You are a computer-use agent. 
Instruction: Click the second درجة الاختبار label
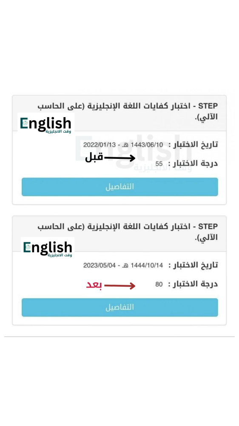(x=193, y=285)
